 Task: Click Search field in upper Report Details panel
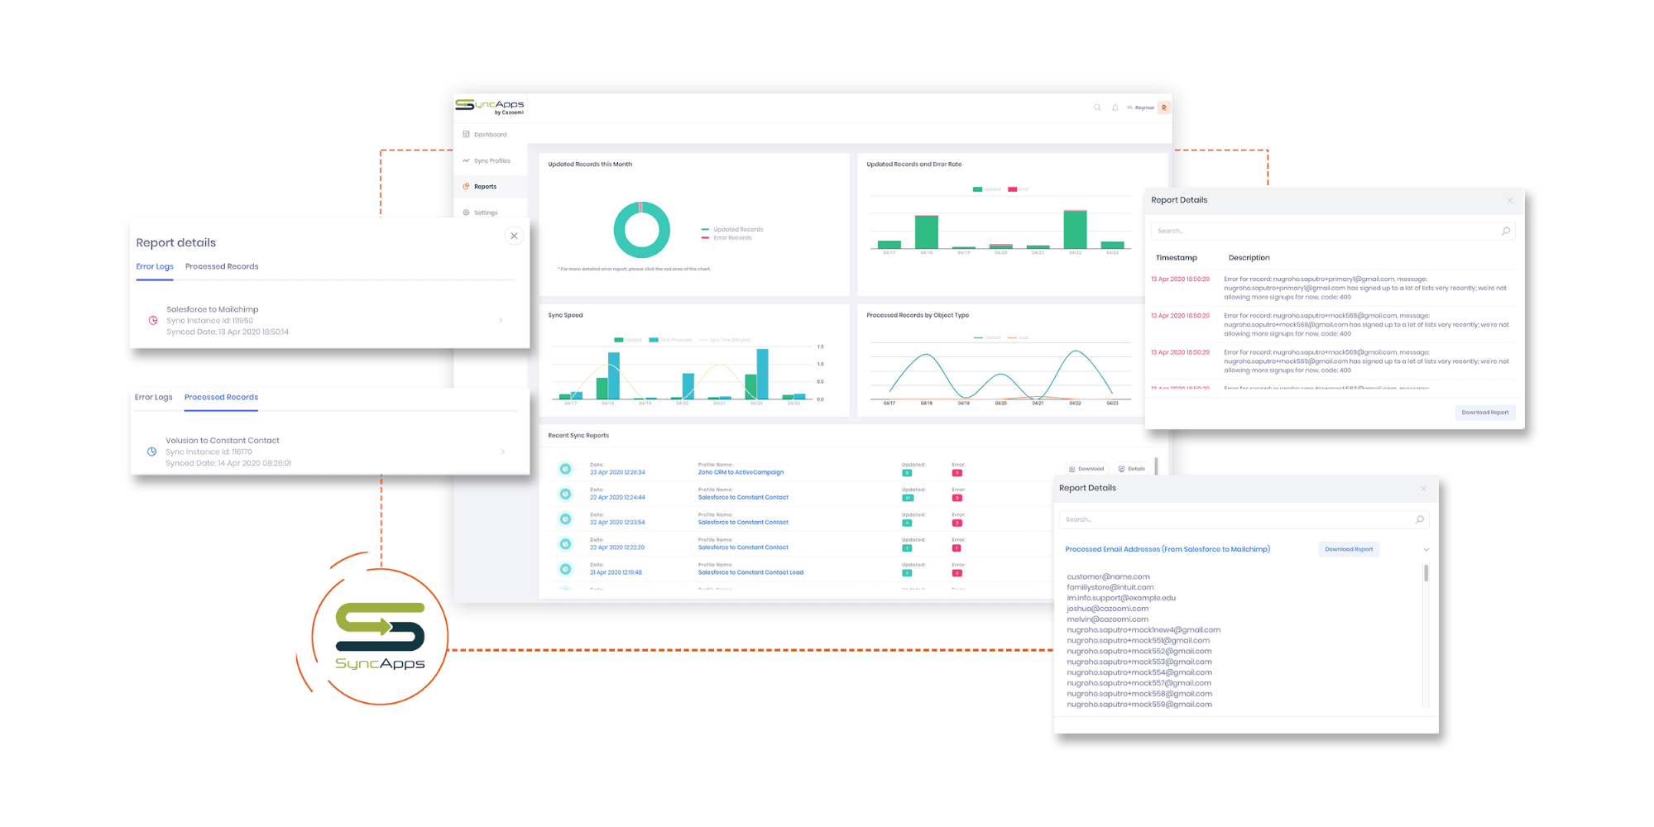pos(1332,231)
